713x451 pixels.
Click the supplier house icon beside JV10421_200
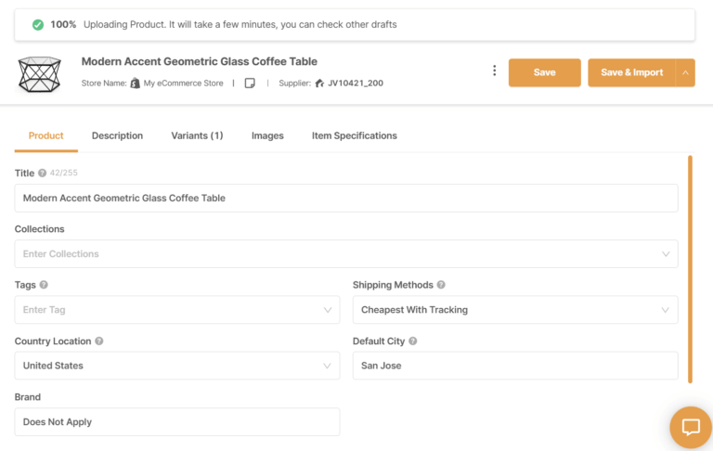[x=319, y=84]
